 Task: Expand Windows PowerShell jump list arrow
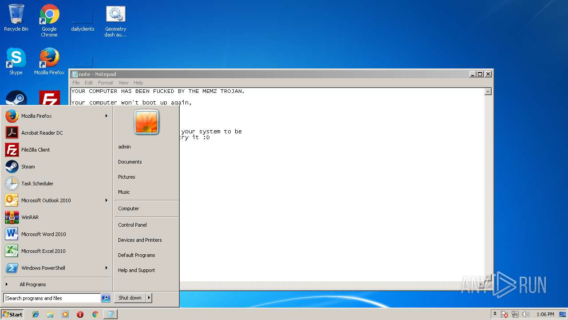click(106, 268)
